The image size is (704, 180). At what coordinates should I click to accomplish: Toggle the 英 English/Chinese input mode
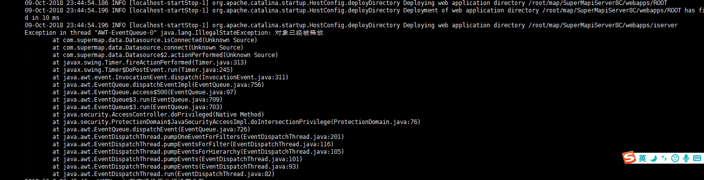pyautogui.click(x=642, y=158)
